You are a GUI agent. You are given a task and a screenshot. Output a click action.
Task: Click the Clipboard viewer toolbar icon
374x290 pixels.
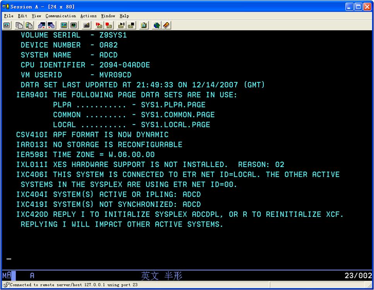144,25
